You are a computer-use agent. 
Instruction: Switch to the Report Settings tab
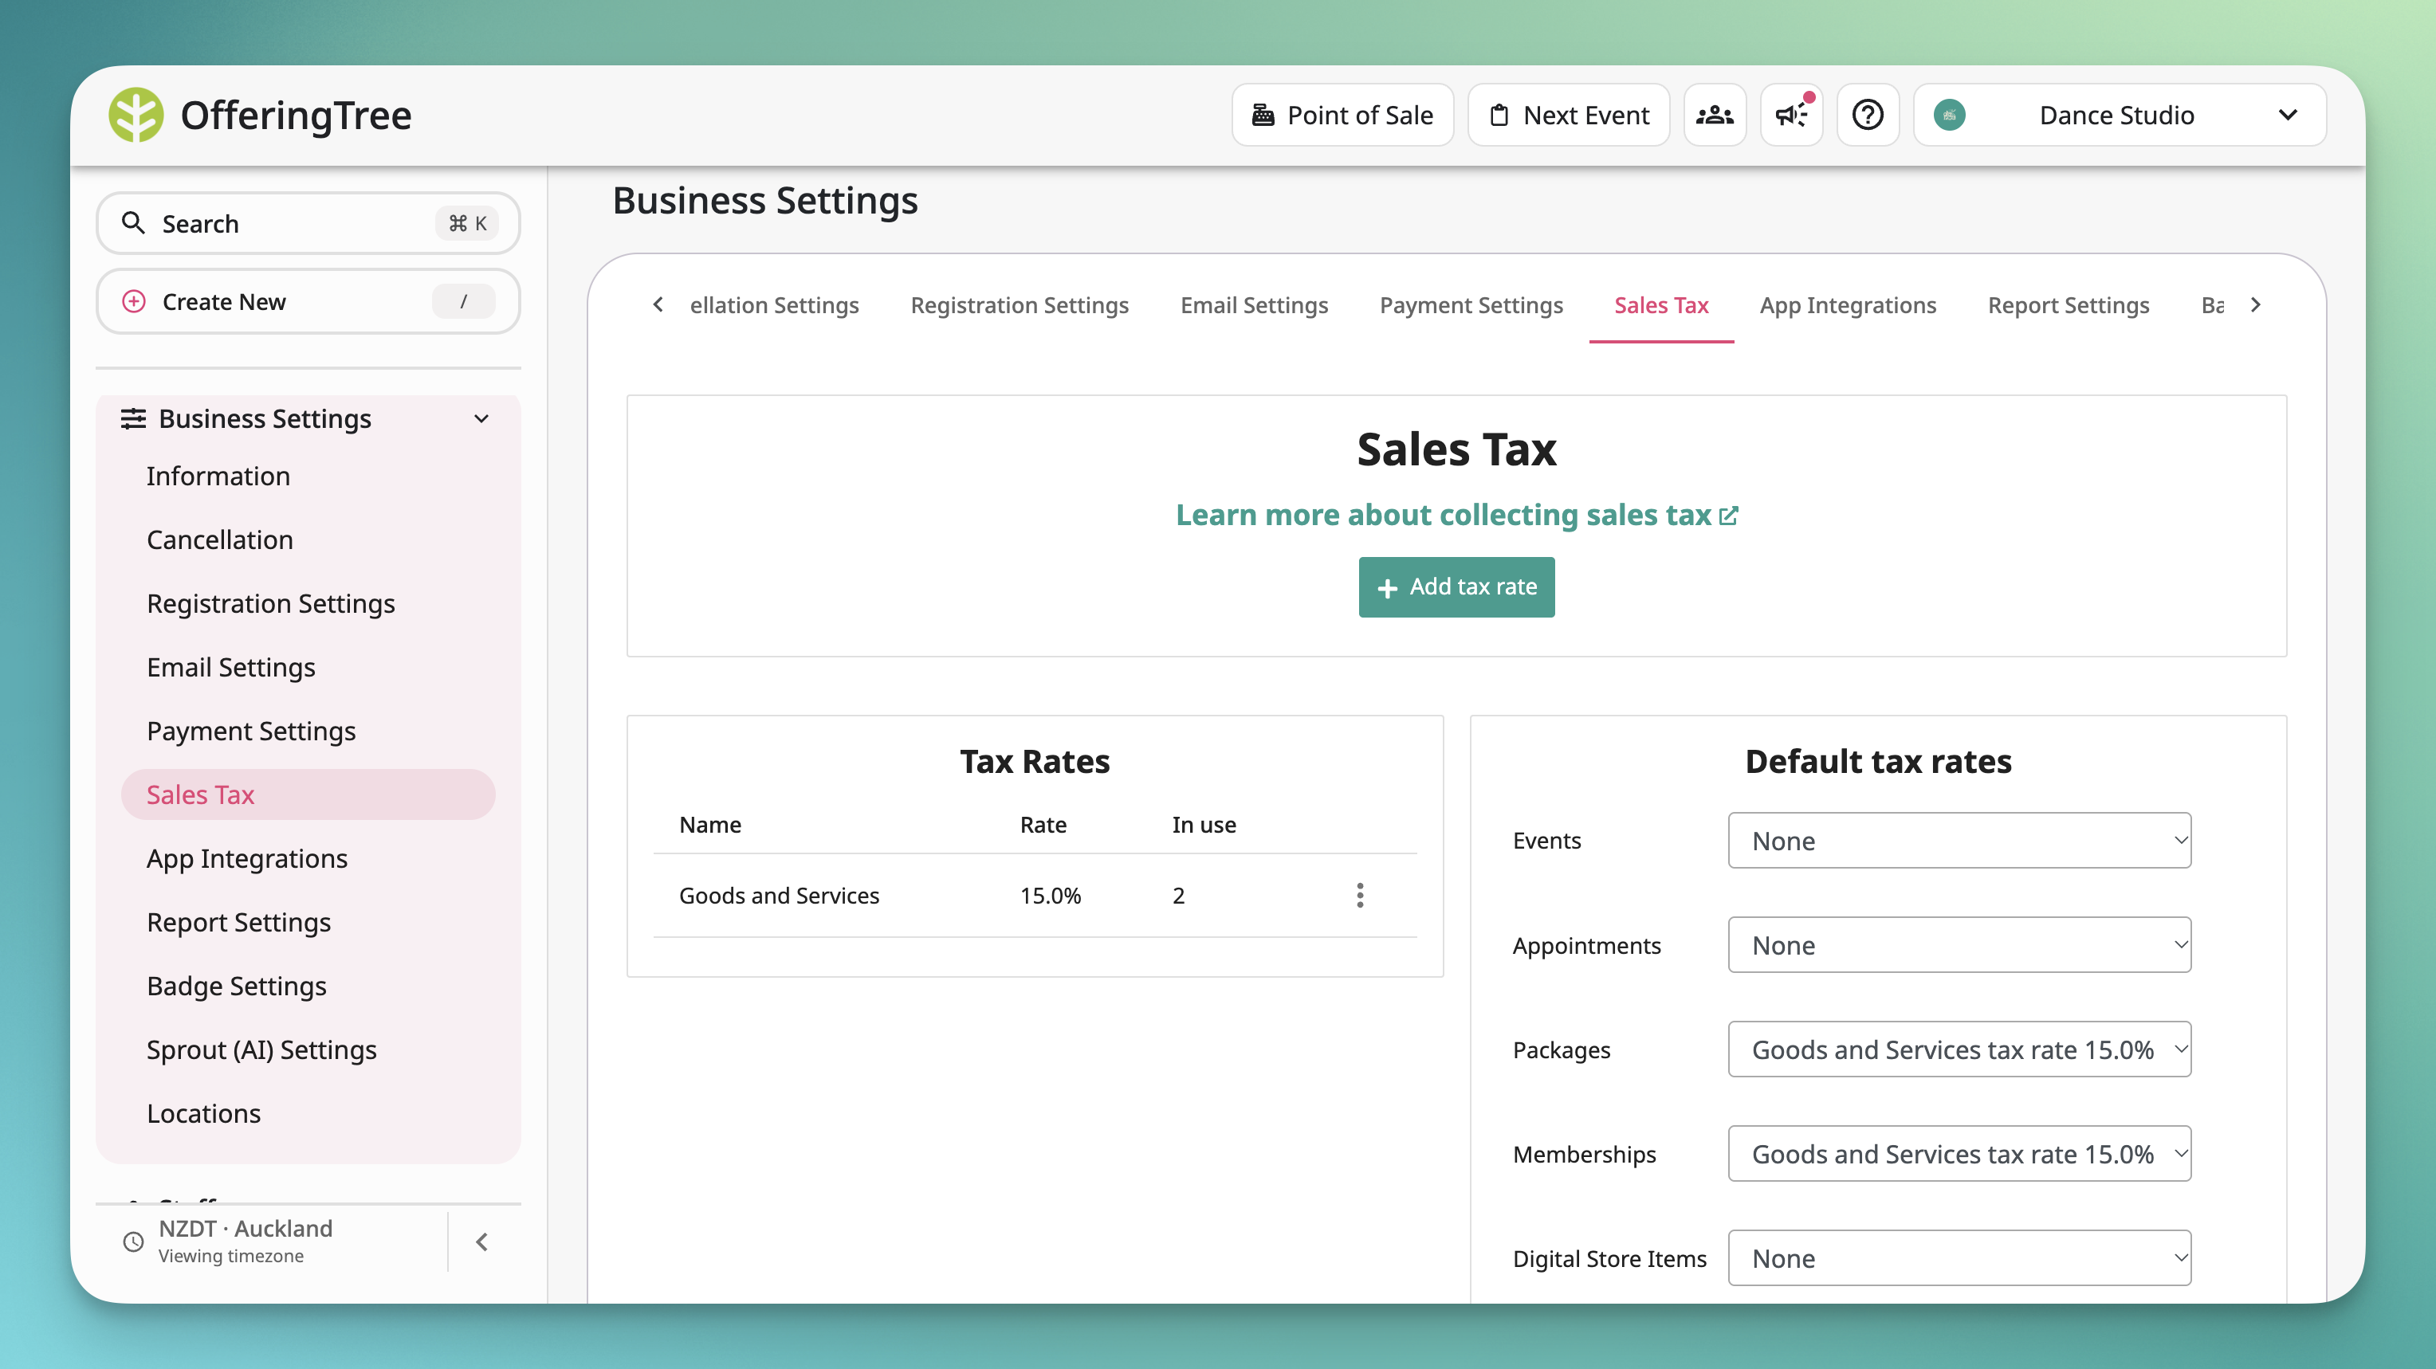tap(2069, 305)
